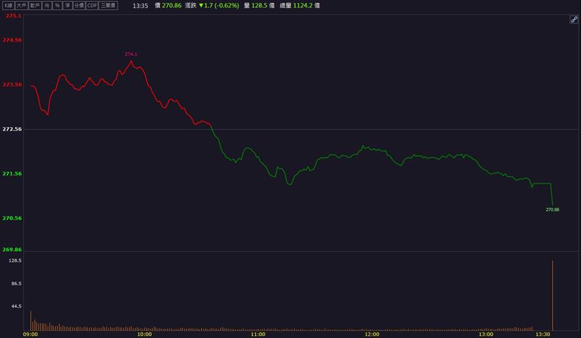581x338 pixels.
Task: Toggle the 均 average line button
Action: coord(47,5)
